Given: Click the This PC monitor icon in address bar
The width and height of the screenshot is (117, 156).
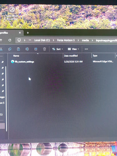Looking at the screenshot, I should [19, 40].
